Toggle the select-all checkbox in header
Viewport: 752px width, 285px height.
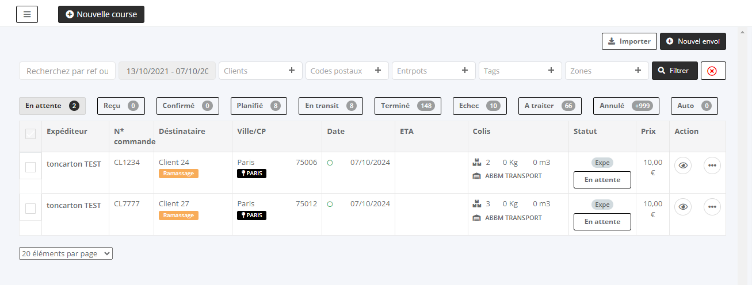tap(30, 134)
